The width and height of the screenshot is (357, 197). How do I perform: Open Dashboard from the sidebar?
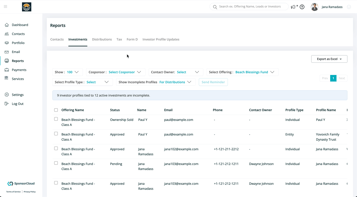point(20,25)
